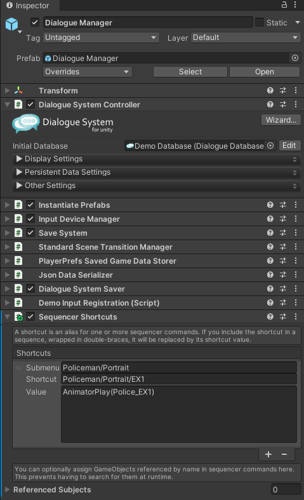Click the Value text area
The width and height of the screenshot is (304, 500).
tap(179, 414)
